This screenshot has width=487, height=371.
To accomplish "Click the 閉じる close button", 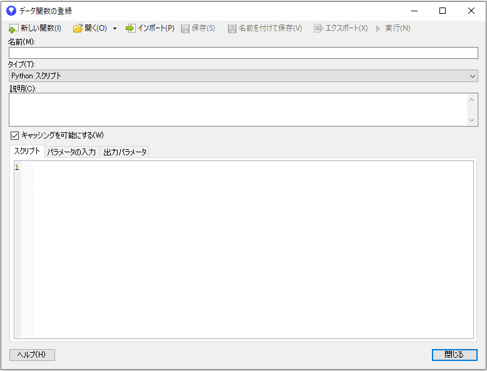I will (x=454, y=355).
